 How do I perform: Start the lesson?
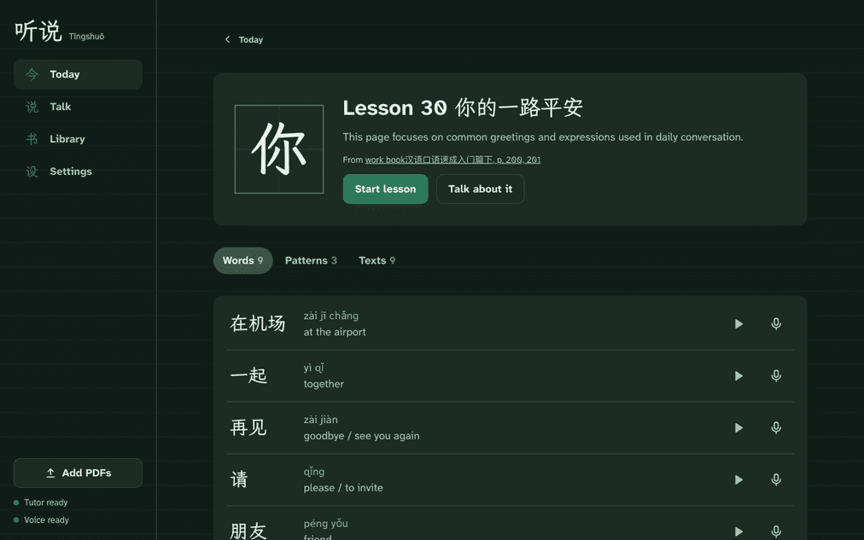(x=385, y=189)
